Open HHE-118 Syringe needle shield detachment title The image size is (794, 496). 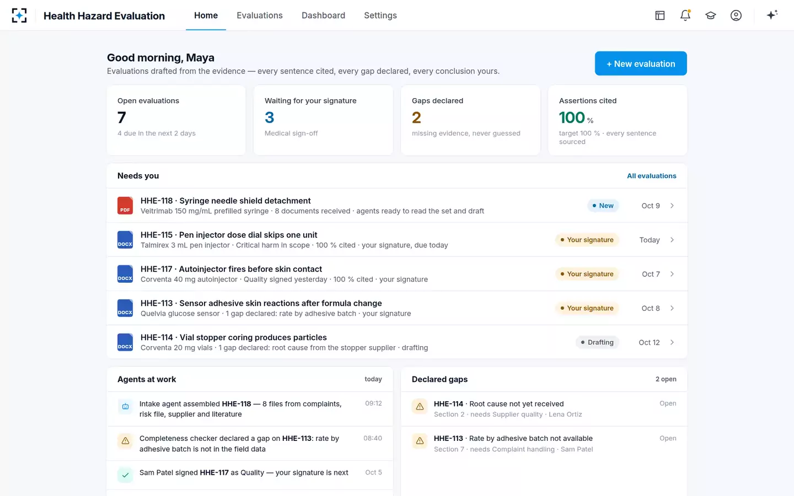click(x=226, y=201)
